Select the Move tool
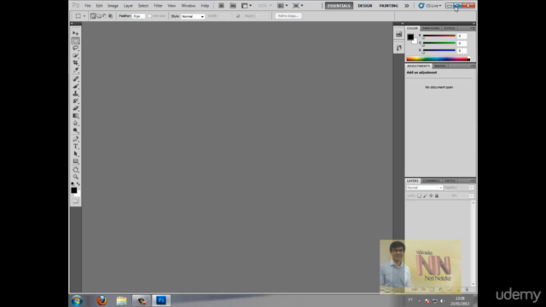 [76, 33]
